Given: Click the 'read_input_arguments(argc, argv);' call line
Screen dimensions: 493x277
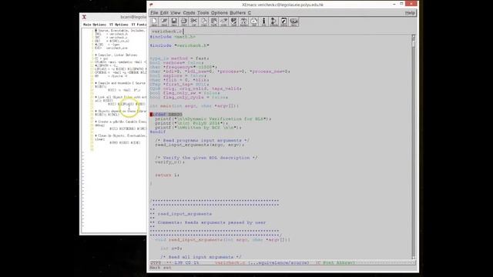Looking at the screenshot, I should [200, 145].
